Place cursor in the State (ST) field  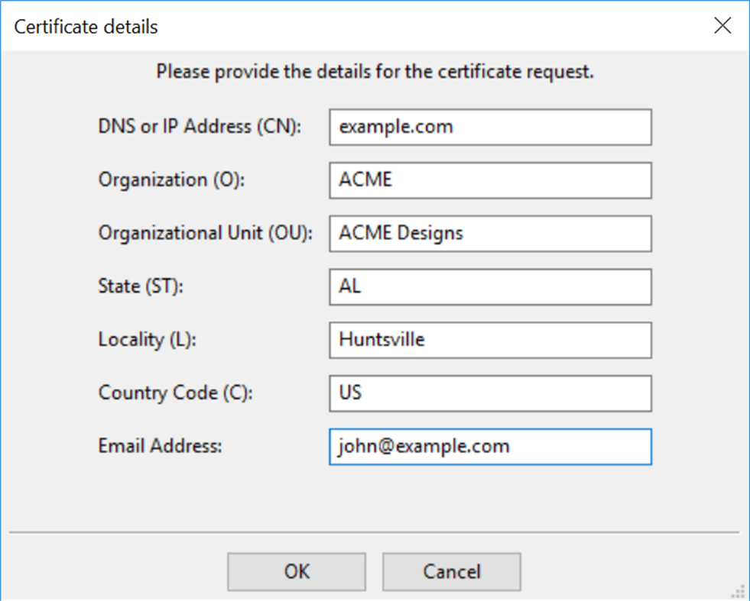pyautogui.click(x=489, y=286)
